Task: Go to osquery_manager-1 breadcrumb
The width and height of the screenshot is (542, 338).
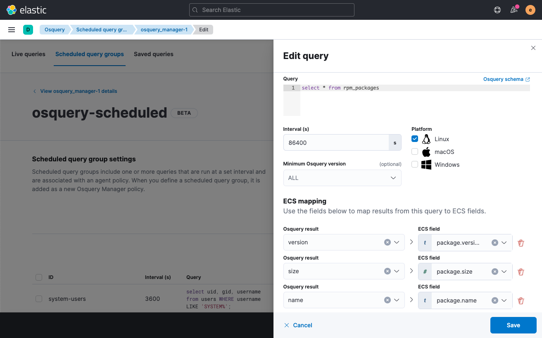Action: click(x=164, y=30)
